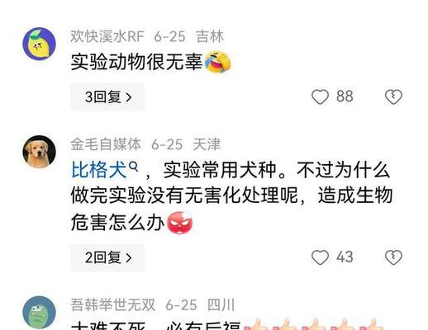The height and width of the screenshot is (330, 428).
Task: Dislike the 金毛自媒体 comment with broken heart
Action: 393,257
